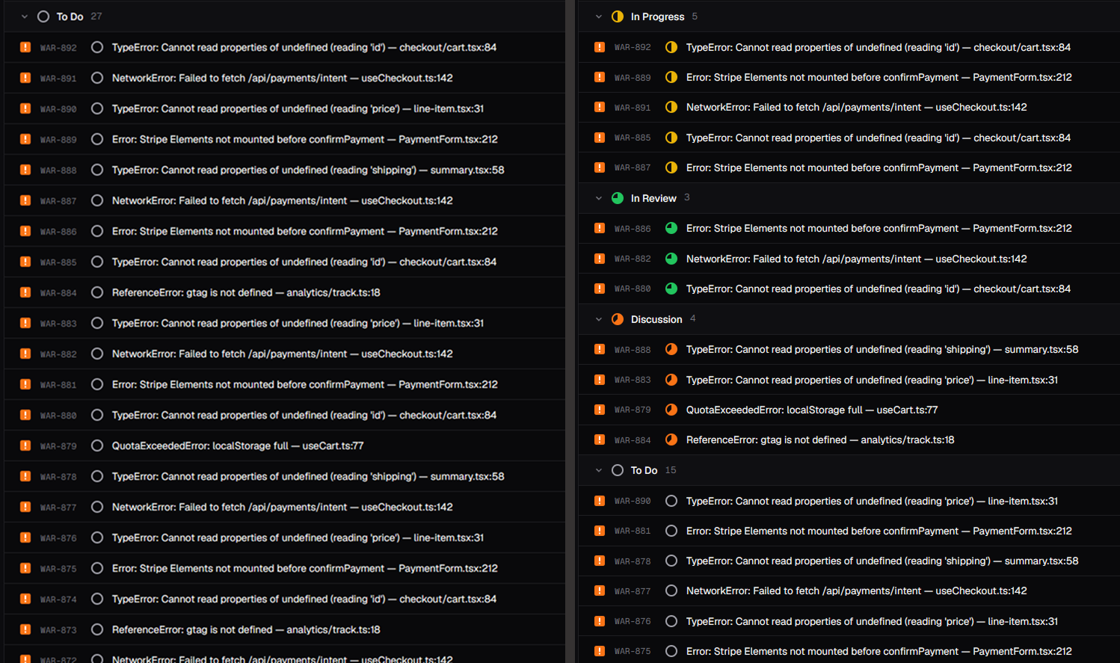Collapse the Discussion group chevron

coord(598,319)
